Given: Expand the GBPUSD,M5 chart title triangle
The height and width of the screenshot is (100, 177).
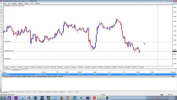Looking at the screenshot, I should [x=4, y=6].
